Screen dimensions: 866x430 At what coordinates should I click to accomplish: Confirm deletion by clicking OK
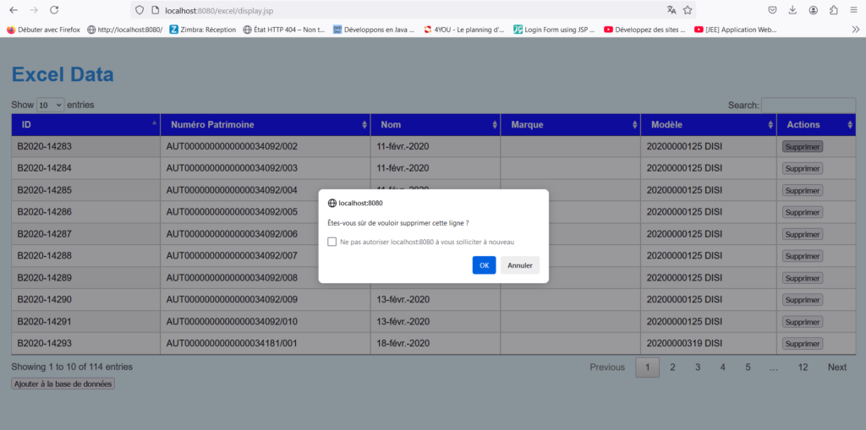[x=484, y=265]
